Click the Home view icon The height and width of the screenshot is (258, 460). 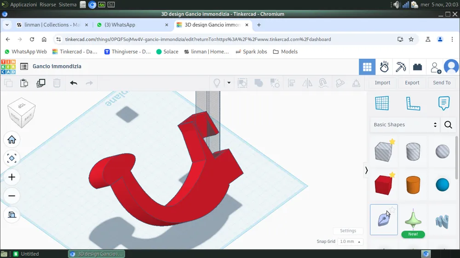[x=12, y=140]
